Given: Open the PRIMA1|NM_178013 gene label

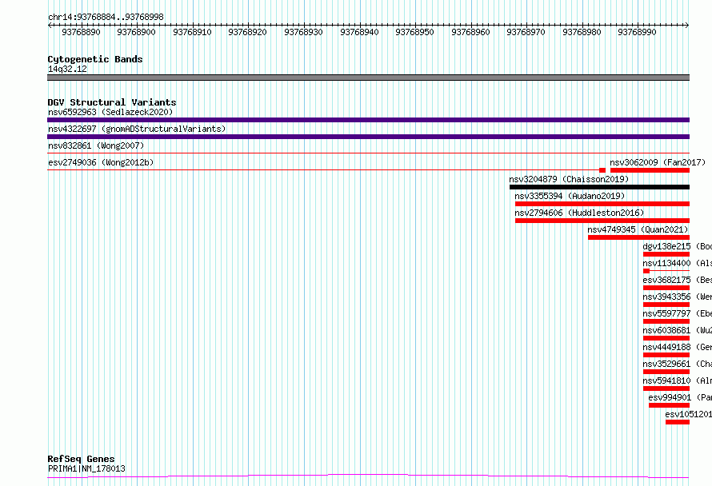Looking at the screenshot, I should pyautogui.click(x=86, y=468).
